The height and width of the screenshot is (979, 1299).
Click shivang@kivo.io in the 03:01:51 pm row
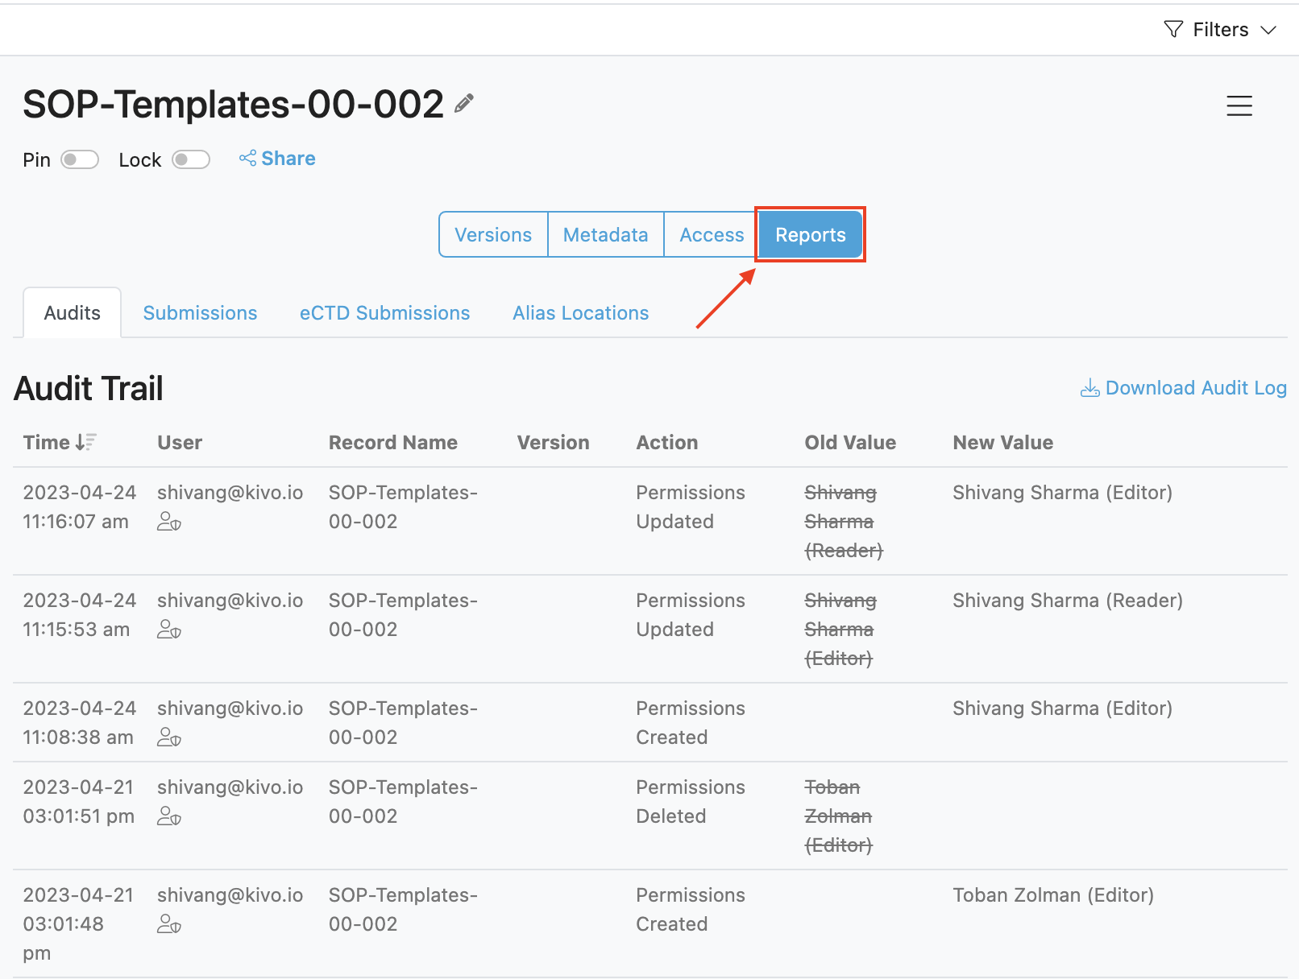230,787
